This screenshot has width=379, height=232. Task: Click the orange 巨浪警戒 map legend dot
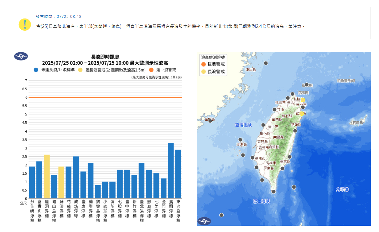click(204, 64)
